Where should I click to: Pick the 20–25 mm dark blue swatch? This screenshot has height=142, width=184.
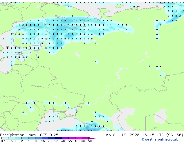click(52, 138)
